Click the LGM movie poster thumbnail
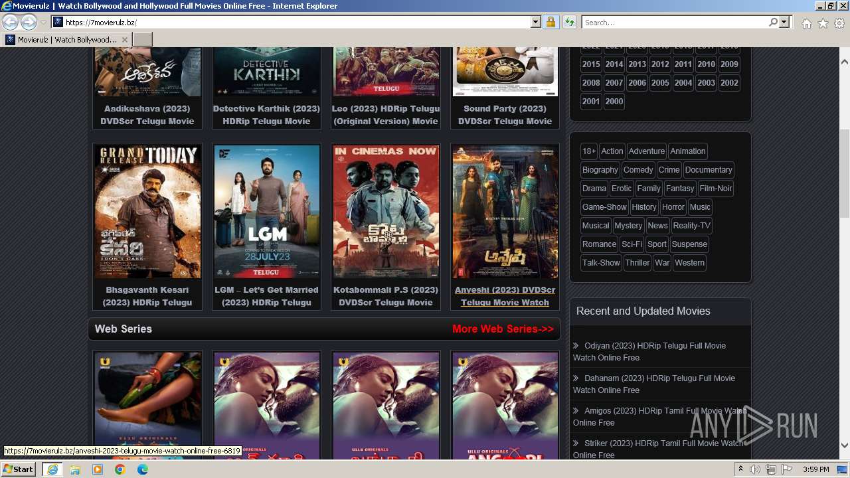The image size is (850, 478). coord(266,212)
